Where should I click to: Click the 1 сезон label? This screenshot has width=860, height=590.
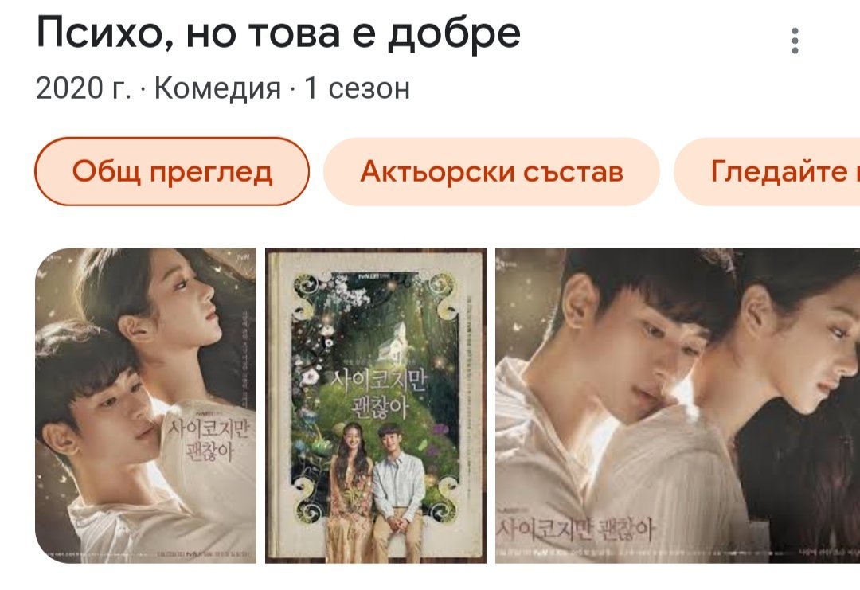tap(357, 88)
